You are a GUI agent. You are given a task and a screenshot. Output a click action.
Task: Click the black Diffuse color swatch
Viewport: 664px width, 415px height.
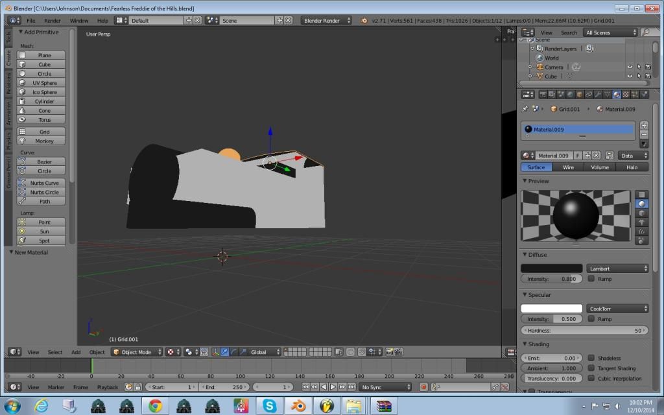pyautogui.click(x=551, y=268)
